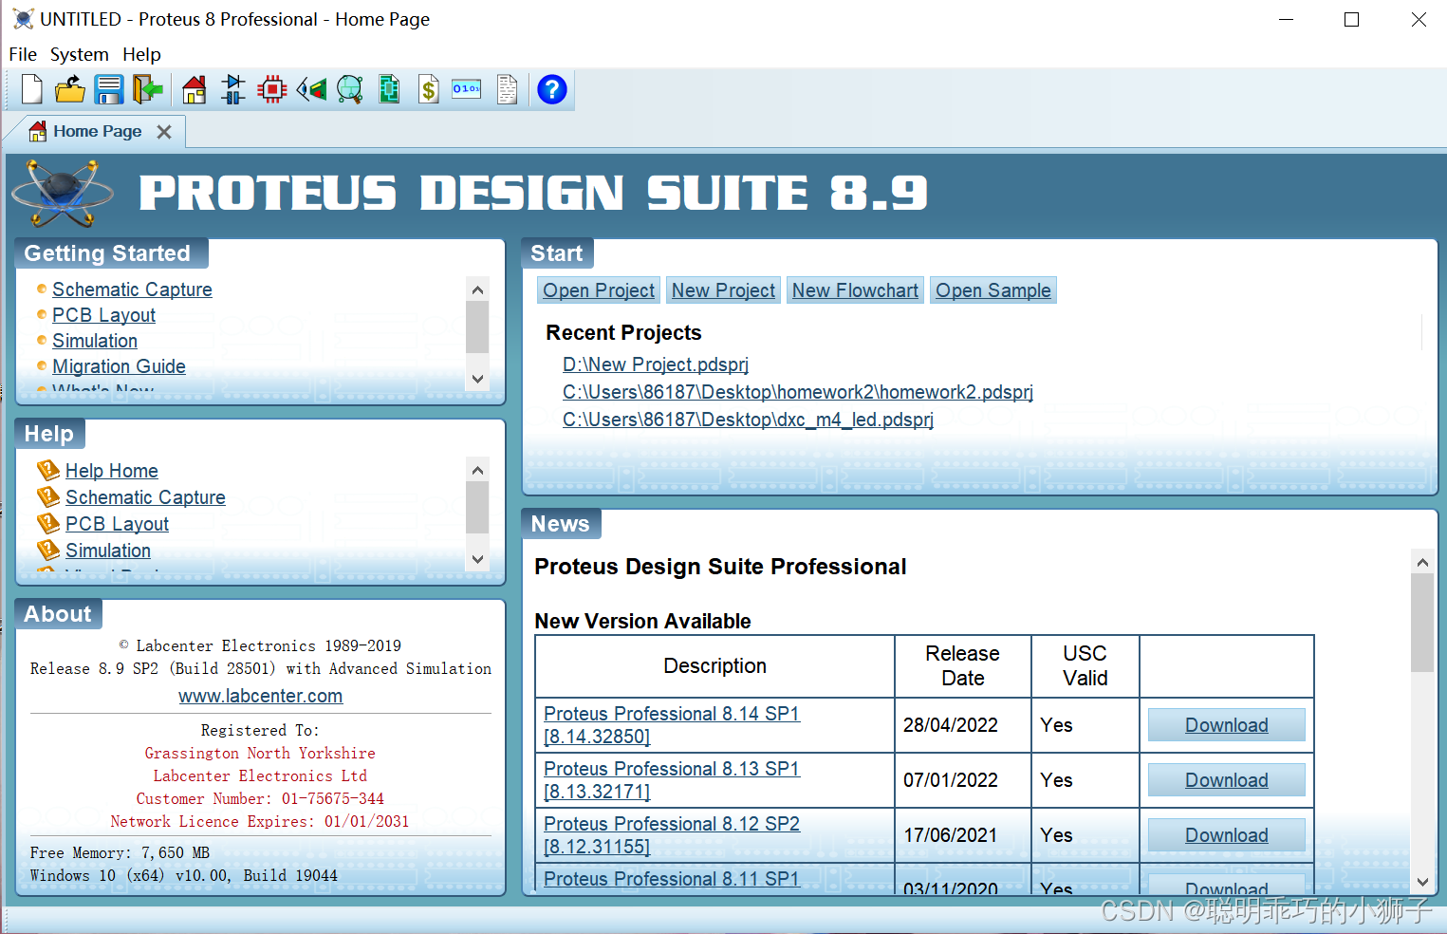The image size is (1447, 934).
Task: Open the Gerber Viewer toolbar icon
Action: 350,90
